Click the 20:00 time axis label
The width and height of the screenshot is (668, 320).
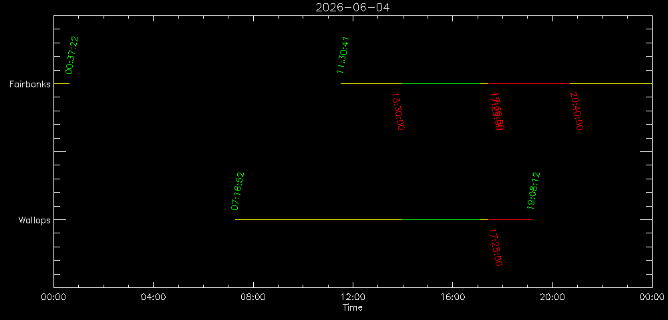552,297
